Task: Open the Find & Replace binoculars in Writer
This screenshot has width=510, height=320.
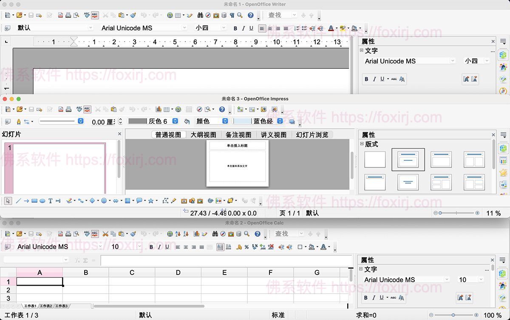Action: (201, 15)
